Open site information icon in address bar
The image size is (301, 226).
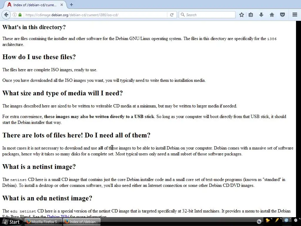15,15
